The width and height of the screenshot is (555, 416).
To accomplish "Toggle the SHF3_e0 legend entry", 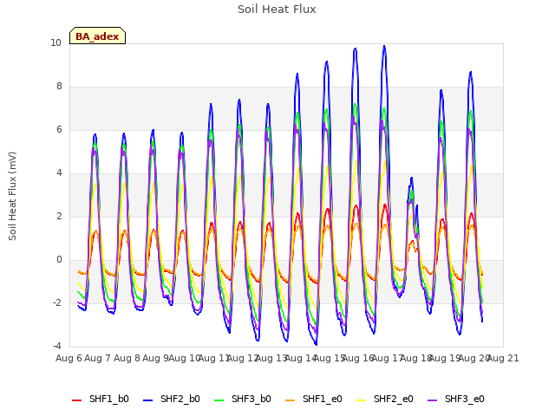I will tap(456, 399).
